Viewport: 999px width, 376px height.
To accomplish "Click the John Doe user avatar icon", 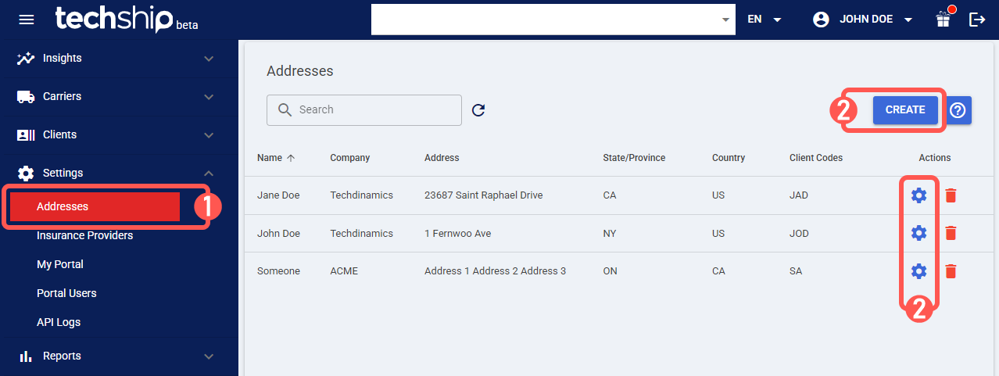I will [x=821, y=20].
